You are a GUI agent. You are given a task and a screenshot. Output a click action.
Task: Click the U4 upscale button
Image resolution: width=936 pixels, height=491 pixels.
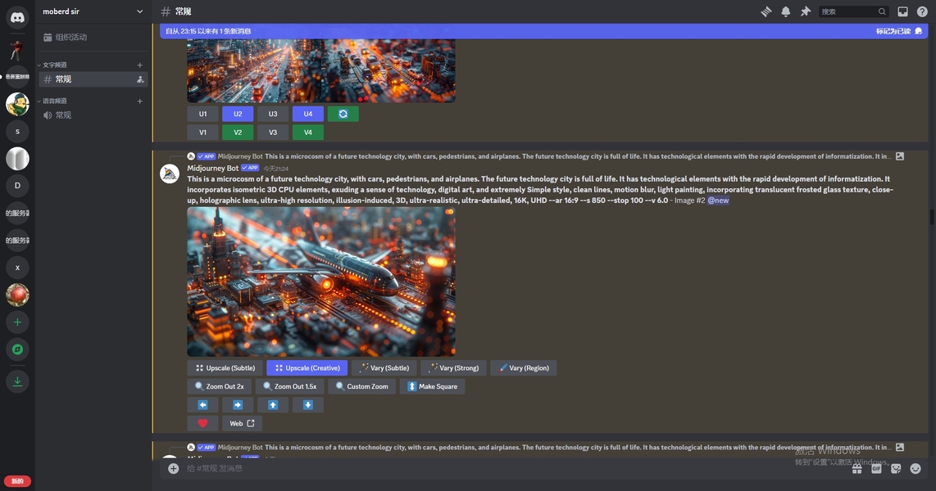point(308,114)
